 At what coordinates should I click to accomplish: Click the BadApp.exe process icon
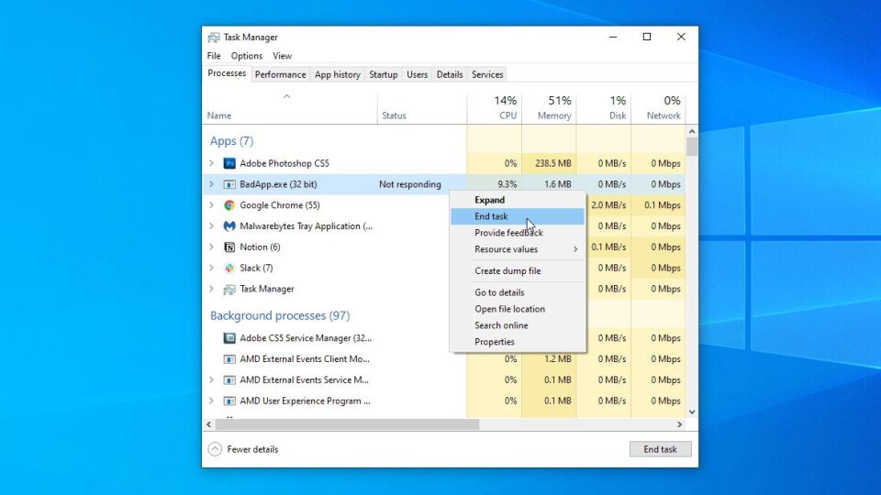pyautogui.click(x=229, y=184)
